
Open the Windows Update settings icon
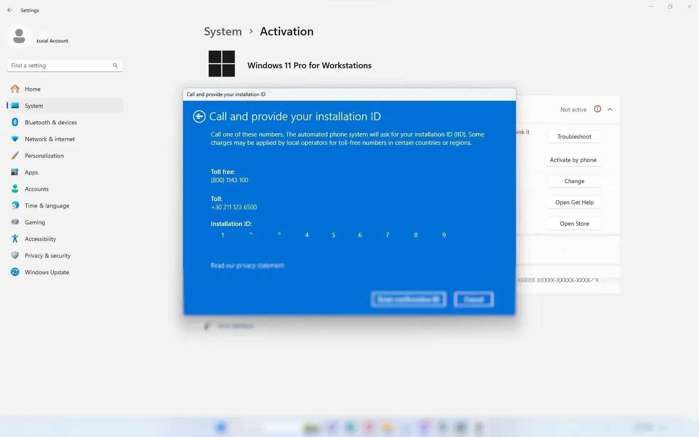tap(15, 272)
